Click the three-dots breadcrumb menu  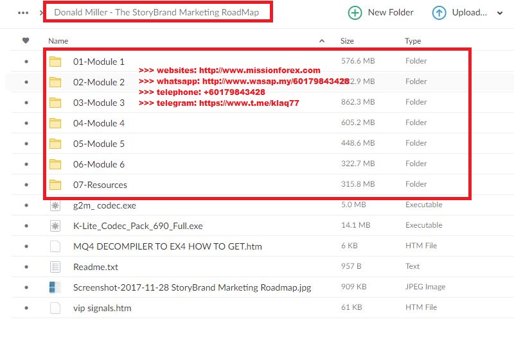coord(23,13)
